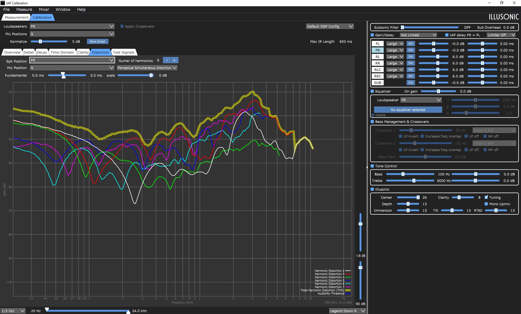Image resolution: width=521 pixels, height=314 pixels.
Task: Select the SUB channel label
Action: pos(377,83)
